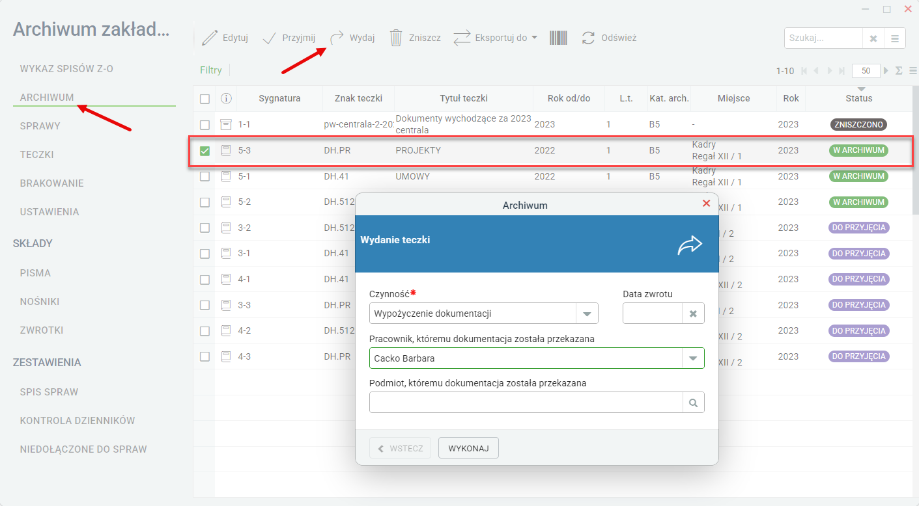Click the Zniszcz trash toolbar button
The height and width of the screenshot is (506, 919).
pos(415,38)
